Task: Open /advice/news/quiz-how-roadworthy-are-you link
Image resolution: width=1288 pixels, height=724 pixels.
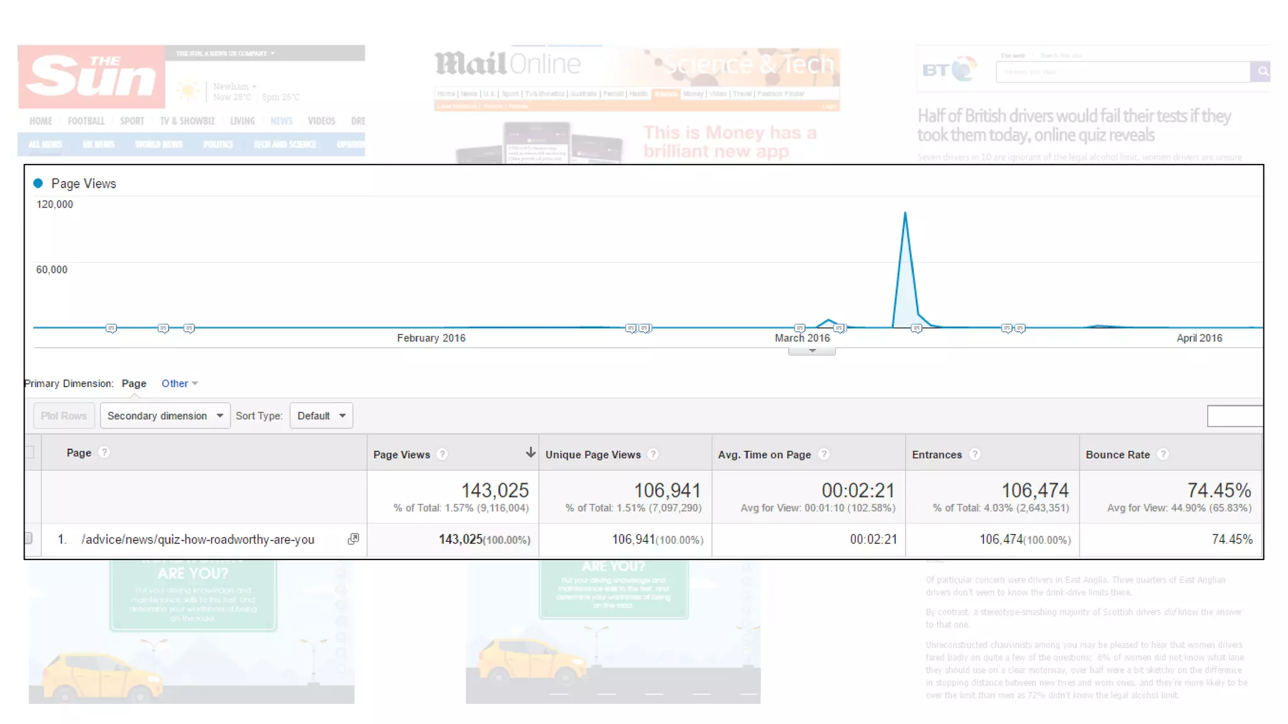Action: click(197, 540)
